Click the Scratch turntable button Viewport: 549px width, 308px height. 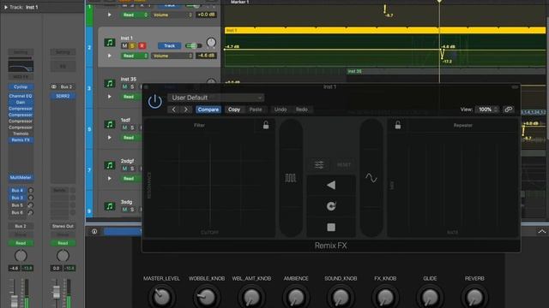pyautogui.click(x=331, y=206)
